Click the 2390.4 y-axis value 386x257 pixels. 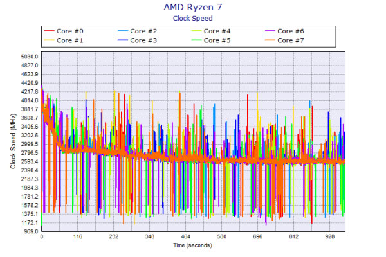tap(30, 170)
